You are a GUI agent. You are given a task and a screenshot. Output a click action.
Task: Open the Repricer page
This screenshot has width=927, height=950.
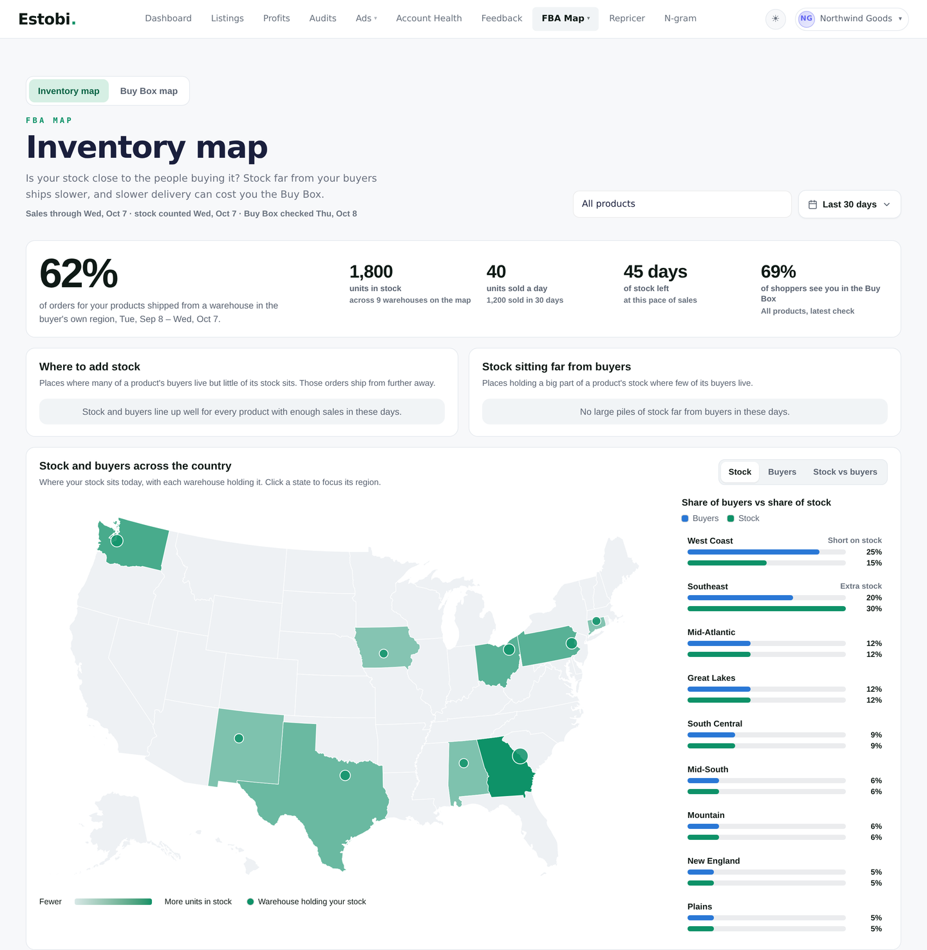(x=627, y=19)
